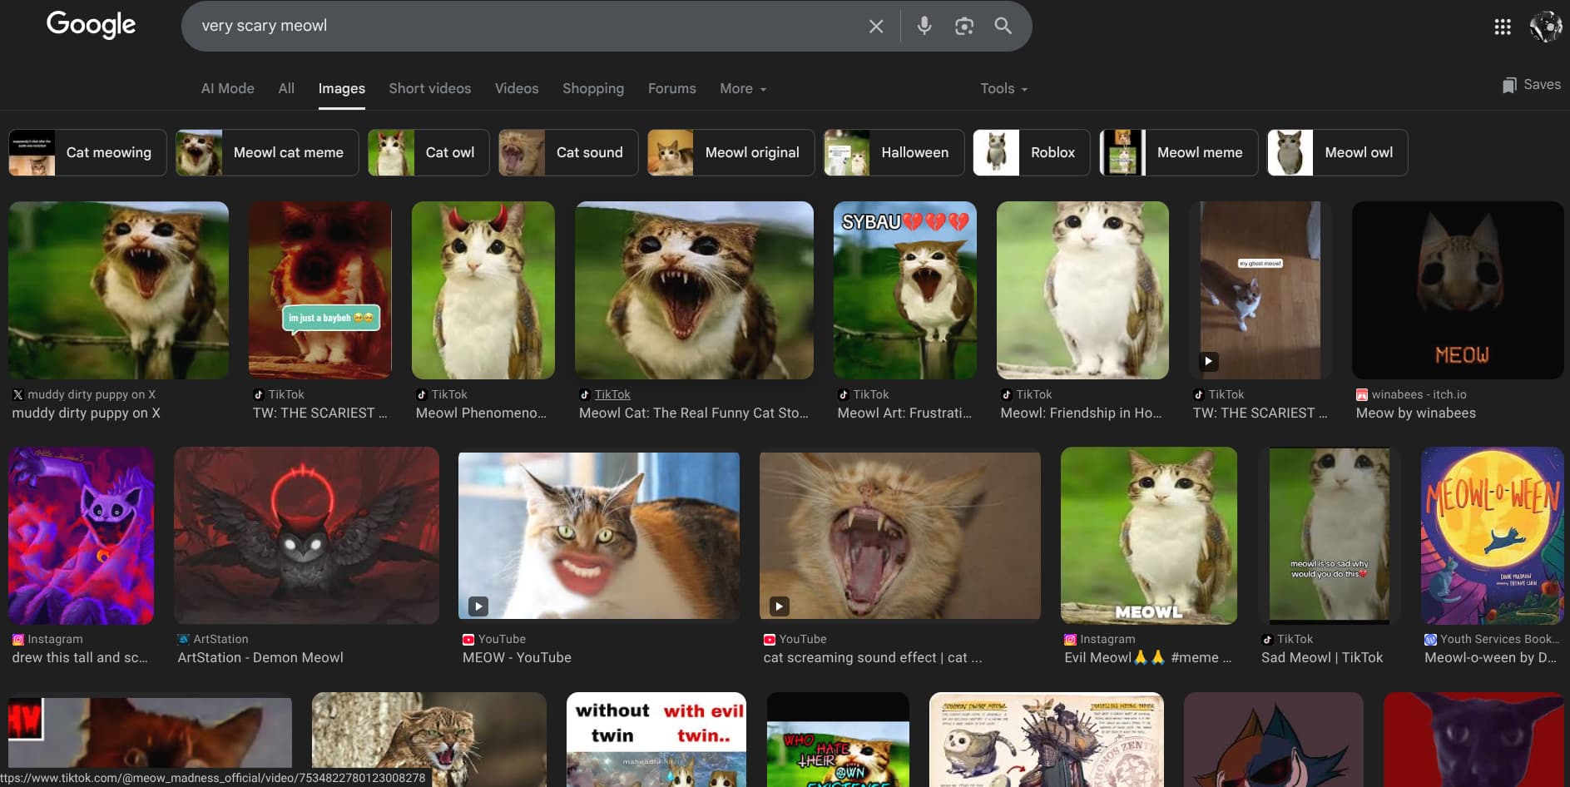
Task: Select the Shopping tab
Action: pos(592,88)
